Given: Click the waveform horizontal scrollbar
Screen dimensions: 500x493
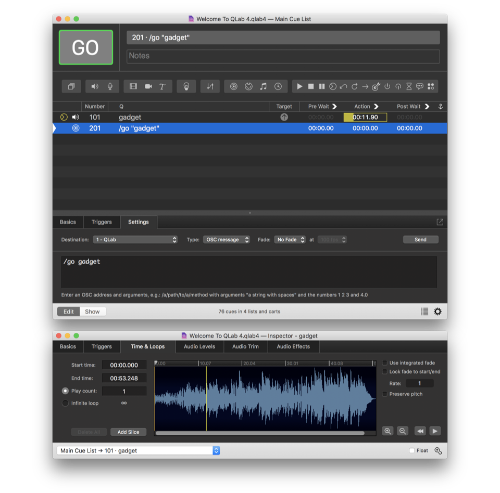Looking at the screenshot, I should (x=260, y=433).
